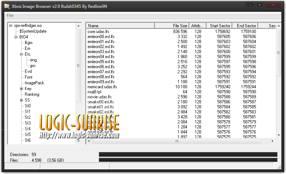Select the $SystemUpdate folder in tree
The height and width of the screenshot is (174, 286).
pyautogui.click(x=33, y=31)
